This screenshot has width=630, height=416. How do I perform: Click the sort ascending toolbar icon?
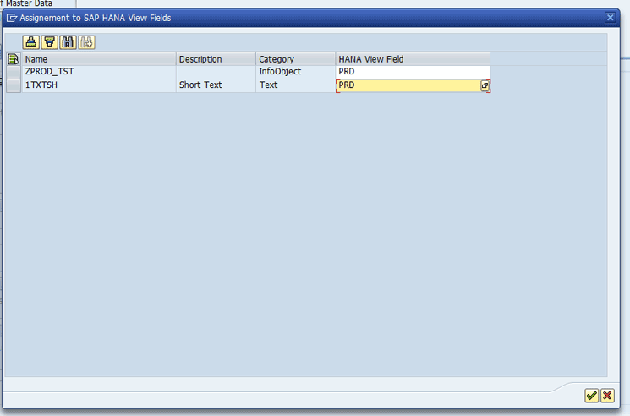tap(31, 42)
